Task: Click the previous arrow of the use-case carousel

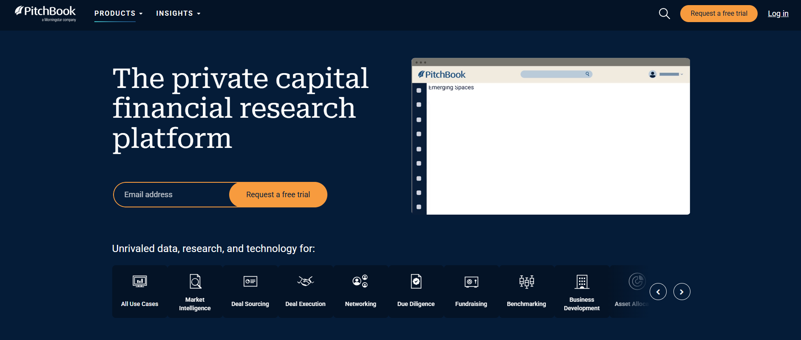Action: point(658,292)
